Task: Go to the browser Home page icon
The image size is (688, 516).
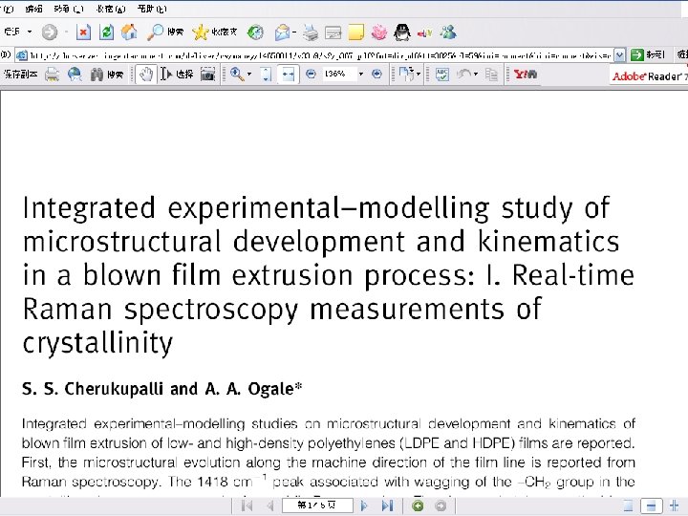Action: pos(129,32)
